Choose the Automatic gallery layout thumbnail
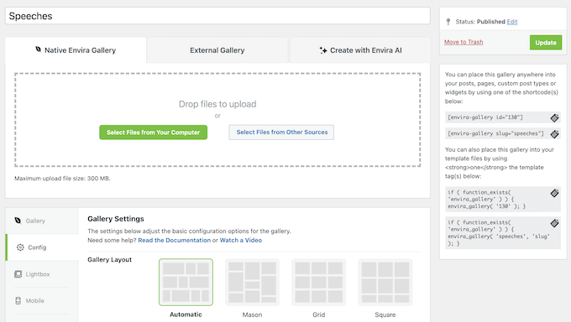Image resolution: width=571 pixels, height=322 pixels. coord(186,283)
